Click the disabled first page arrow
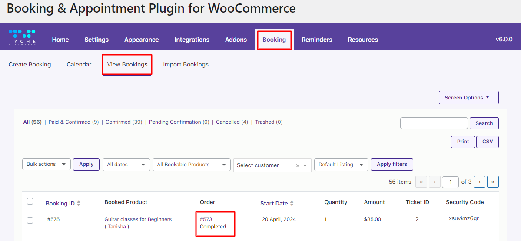The height and width of the screenshot is (241, 521). tap(421, 182)
